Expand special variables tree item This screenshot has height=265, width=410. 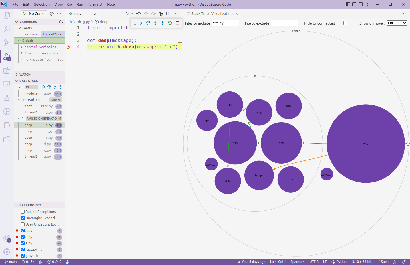21,47
